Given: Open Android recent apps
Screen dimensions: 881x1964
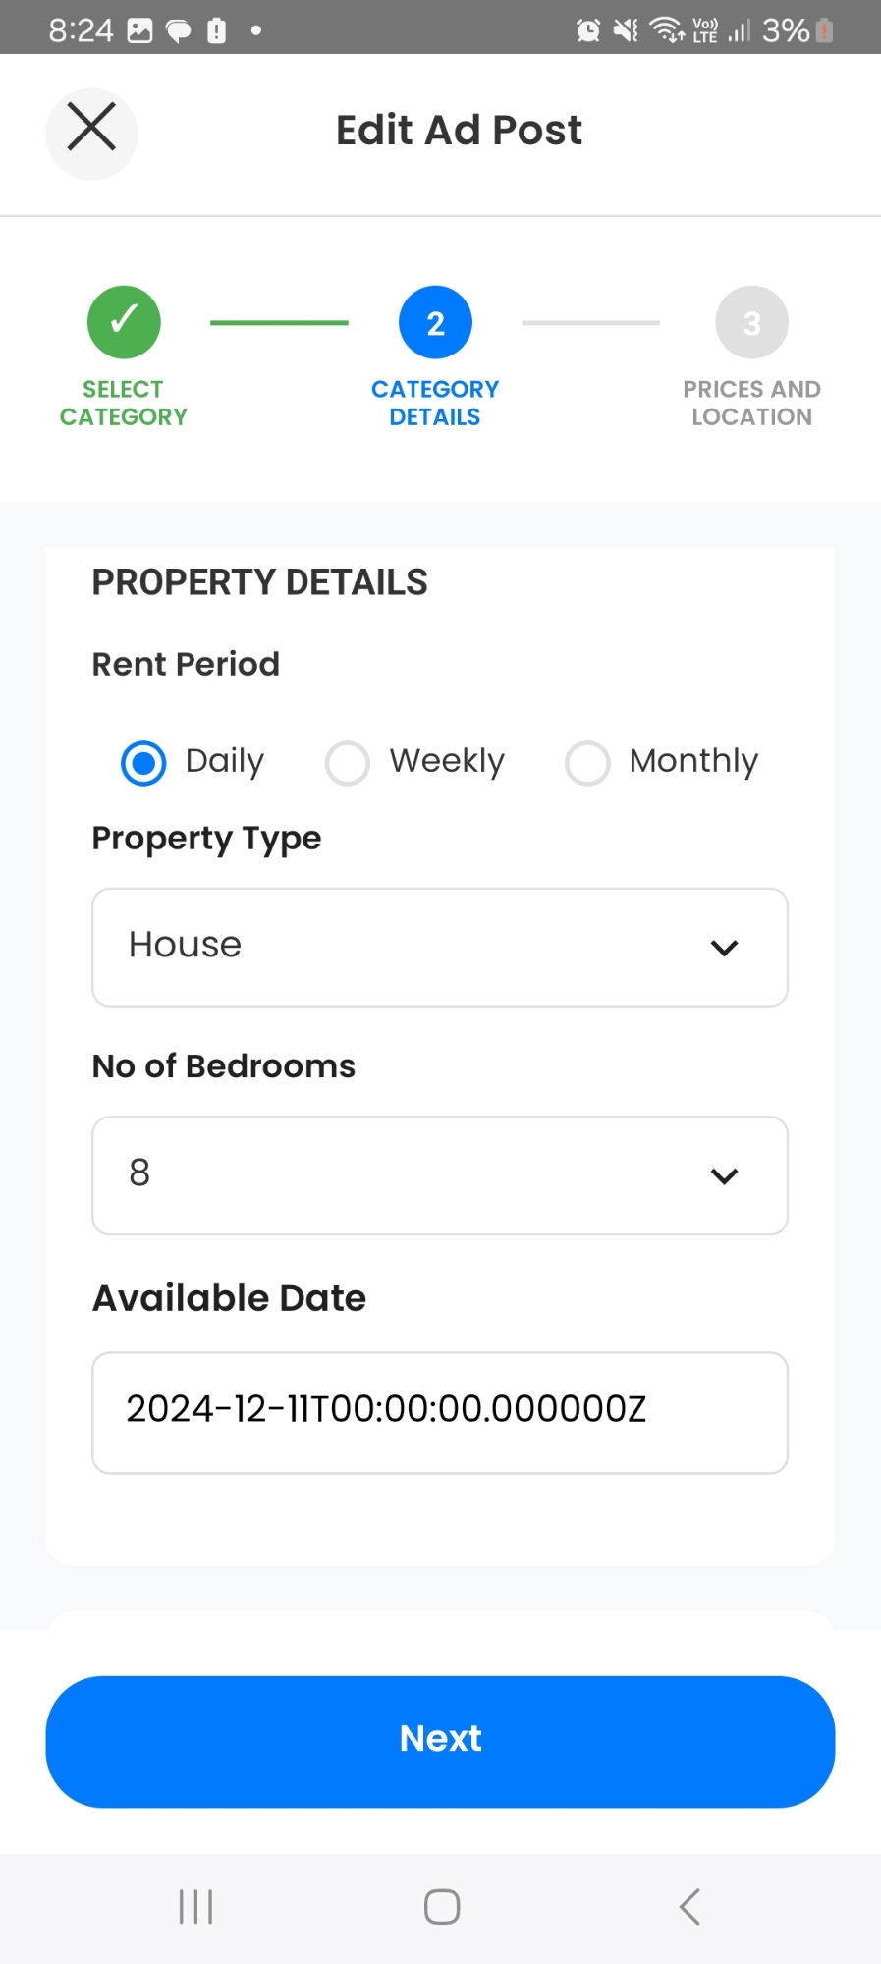Looking at the screenshot, I should (195, 1906).
